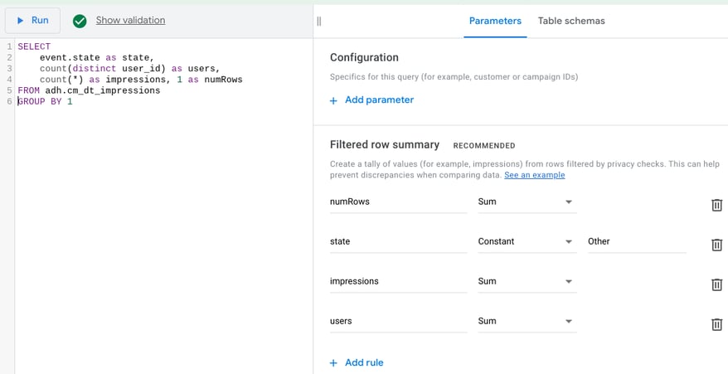Open the Show validation link
This screenshot has width=728, height=374.
[130, 21]
